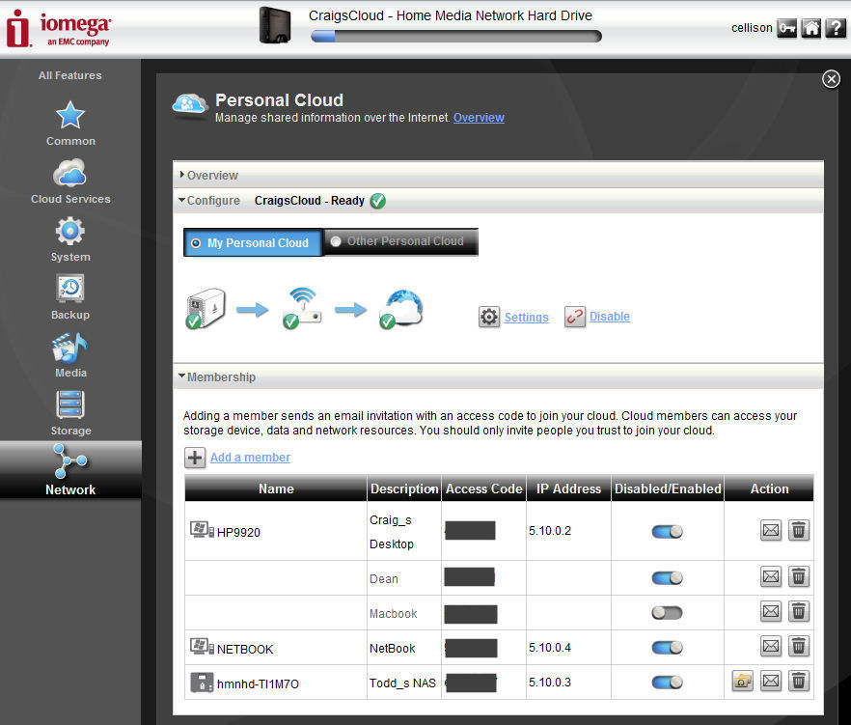The width and height of the screenshot is (851, 725).
Task: Send email invitation for HP9920 row
Action: [x=771, y=530]
